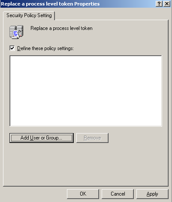This screenshot has height=202, width=172.
Task: Select the Security Policy Setting tab
Action: (x=29, y=15)
